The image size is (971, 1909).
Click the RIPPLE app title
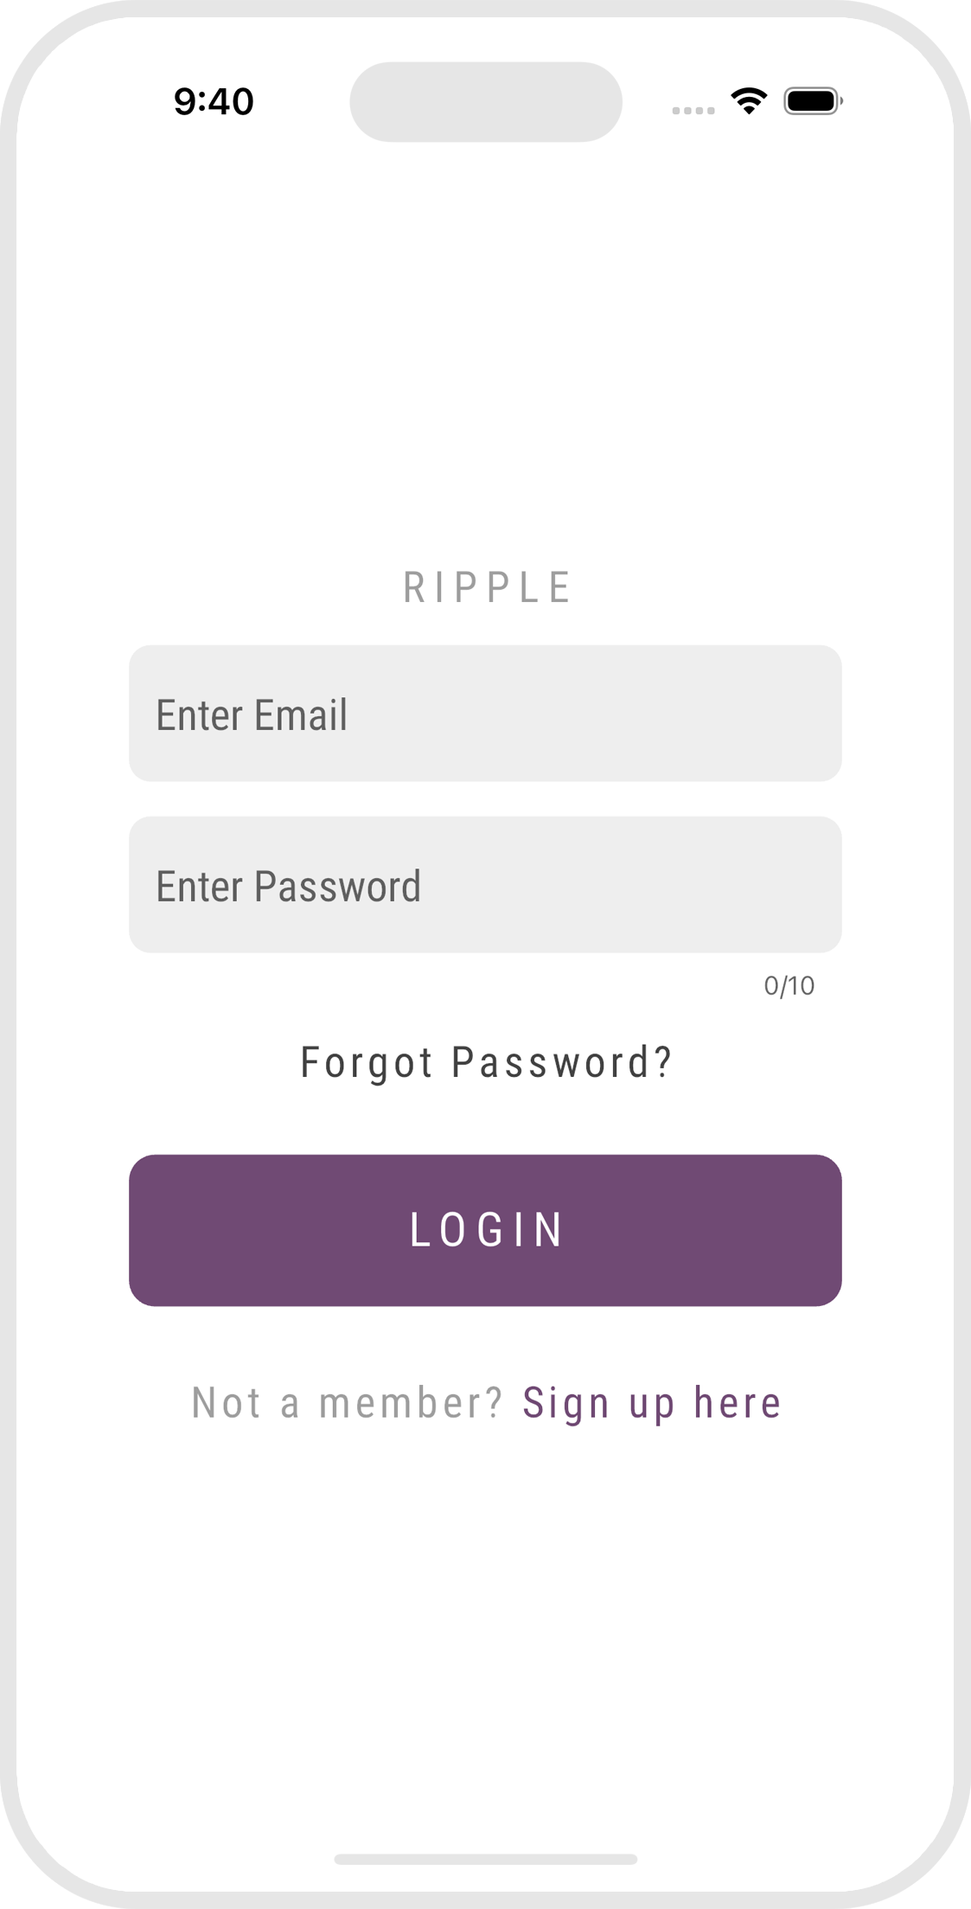point(486,588)
